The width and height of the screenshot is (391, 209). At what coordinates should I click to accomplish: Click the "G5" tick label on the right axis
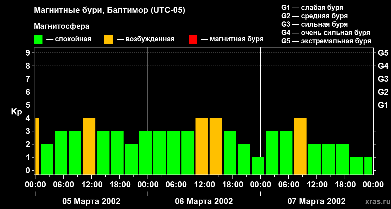[x=383, y=53]
